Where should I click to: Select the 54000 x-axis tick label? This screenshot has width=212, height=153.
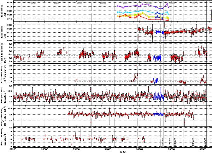(x=108, y=149)
